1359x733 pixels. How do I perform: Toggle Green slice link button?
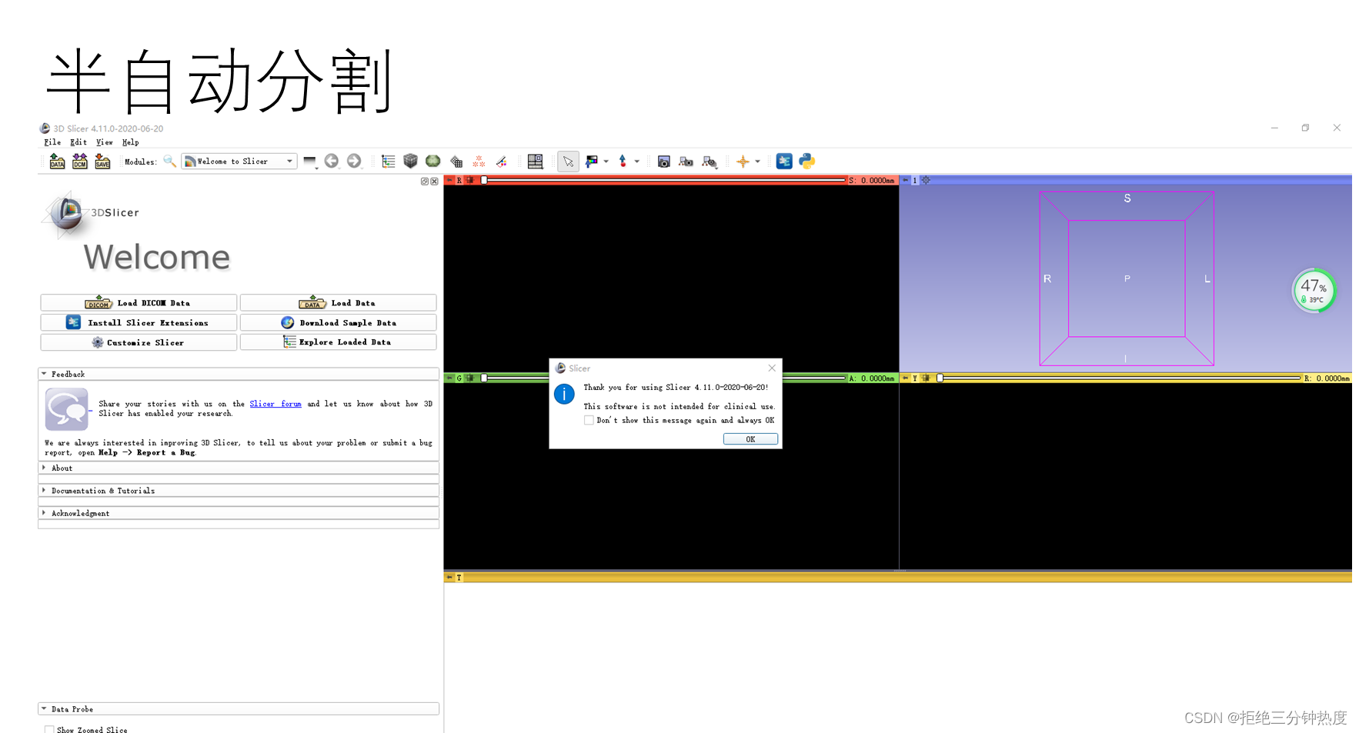tap(469, 378)
